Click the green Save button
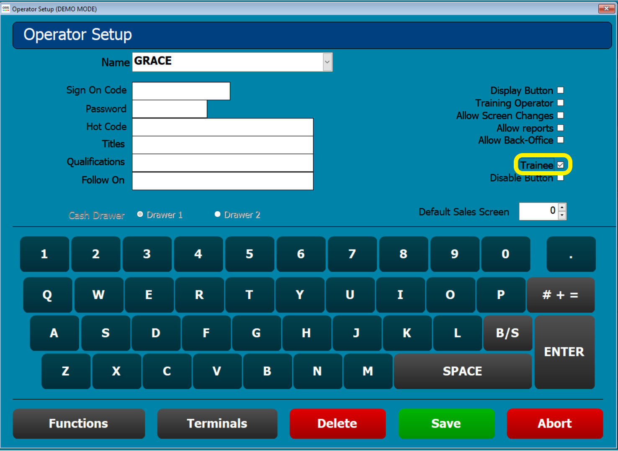This screenshot has height=451, width=618. click(x=446, y=423)
